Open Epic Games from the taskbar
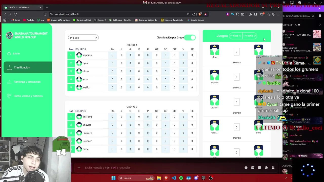The image size is (324, 182). pos(203,178)
